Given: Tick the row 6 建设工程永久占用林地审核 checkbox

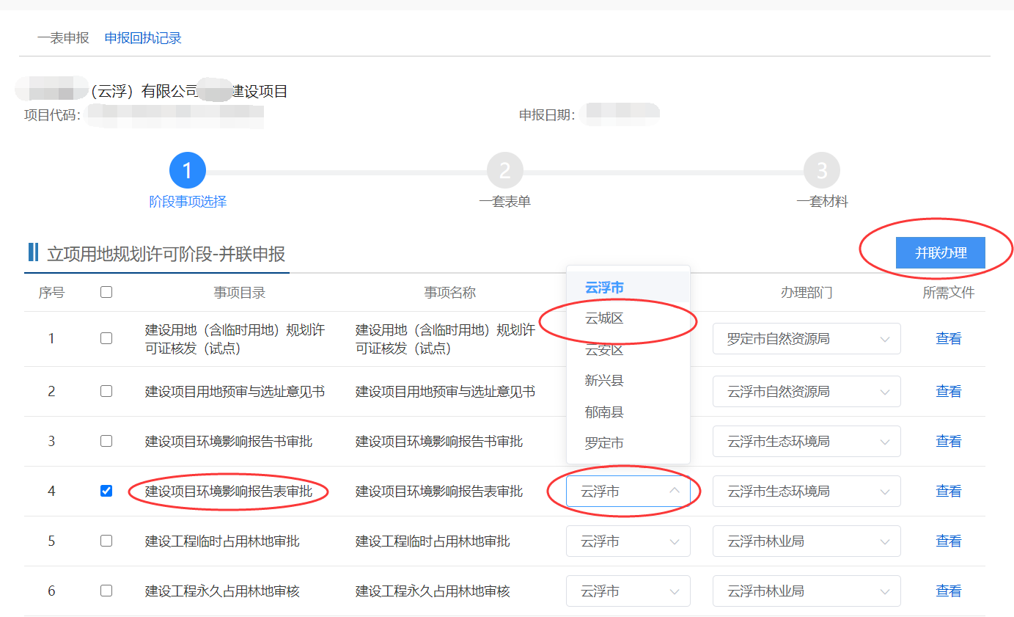Looking at the screenshot, I should tap(106, 591).
